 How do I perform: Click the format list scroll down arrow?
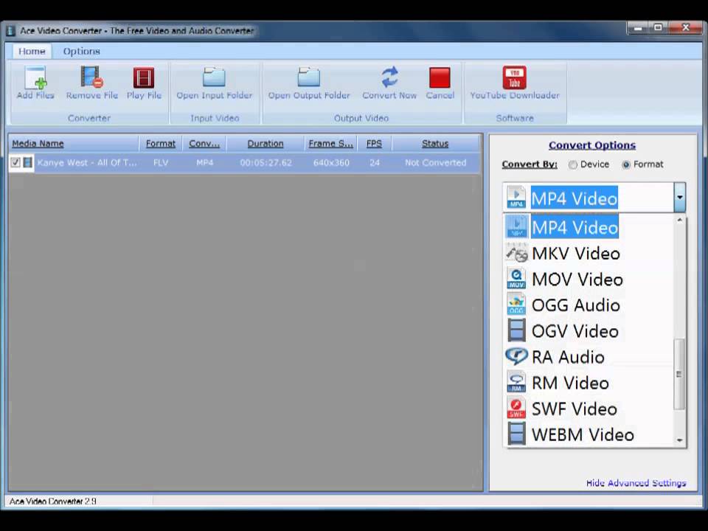pos(679,440)
